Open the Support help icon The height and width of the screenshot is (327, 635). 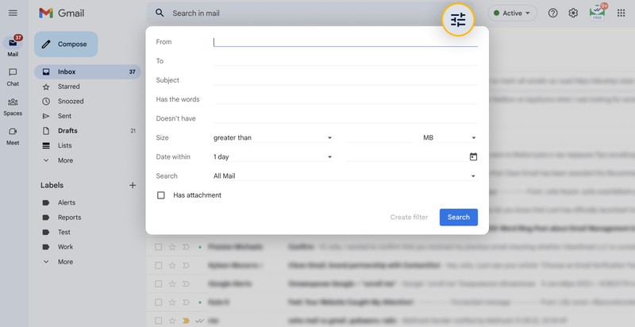(x=553, y=13)
